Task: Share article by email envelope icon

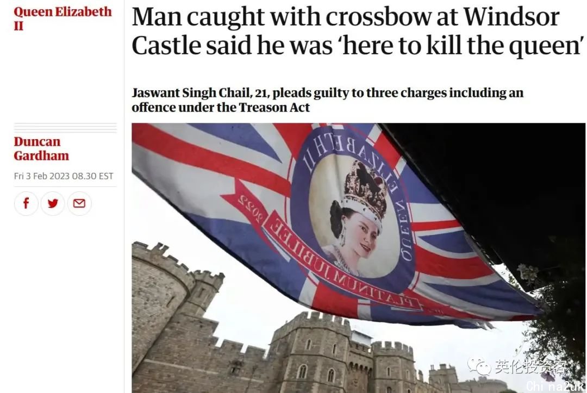Action: (79, 203)
